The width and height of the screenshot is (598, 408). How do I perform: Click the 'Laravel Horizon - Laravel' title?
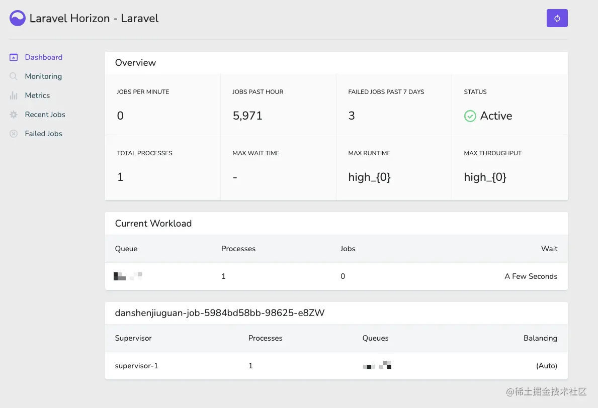[x=94, y=18]
